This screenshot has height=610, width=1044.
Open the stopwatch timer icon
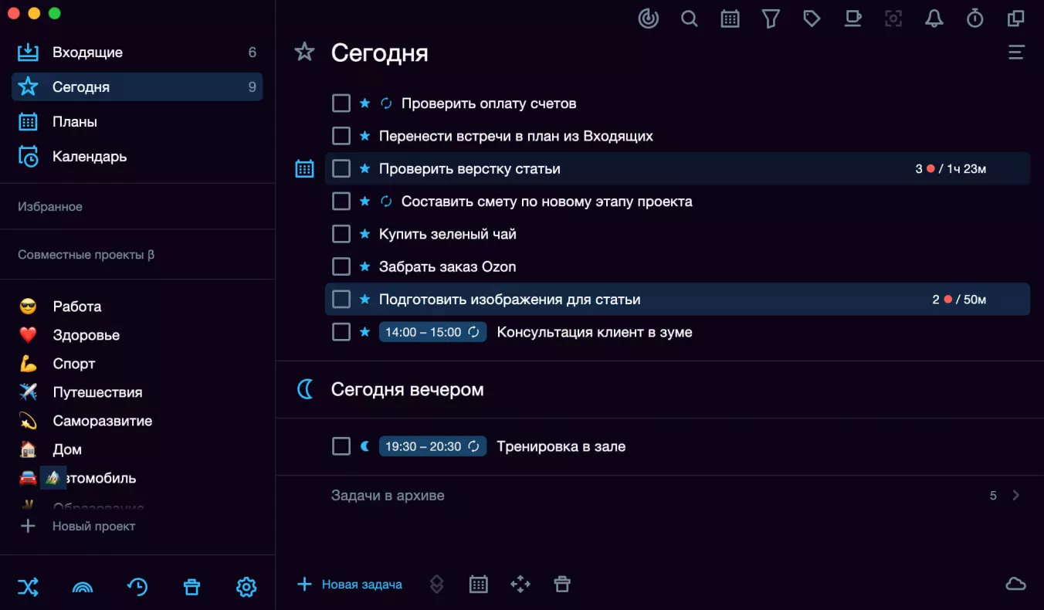[975, 19]
